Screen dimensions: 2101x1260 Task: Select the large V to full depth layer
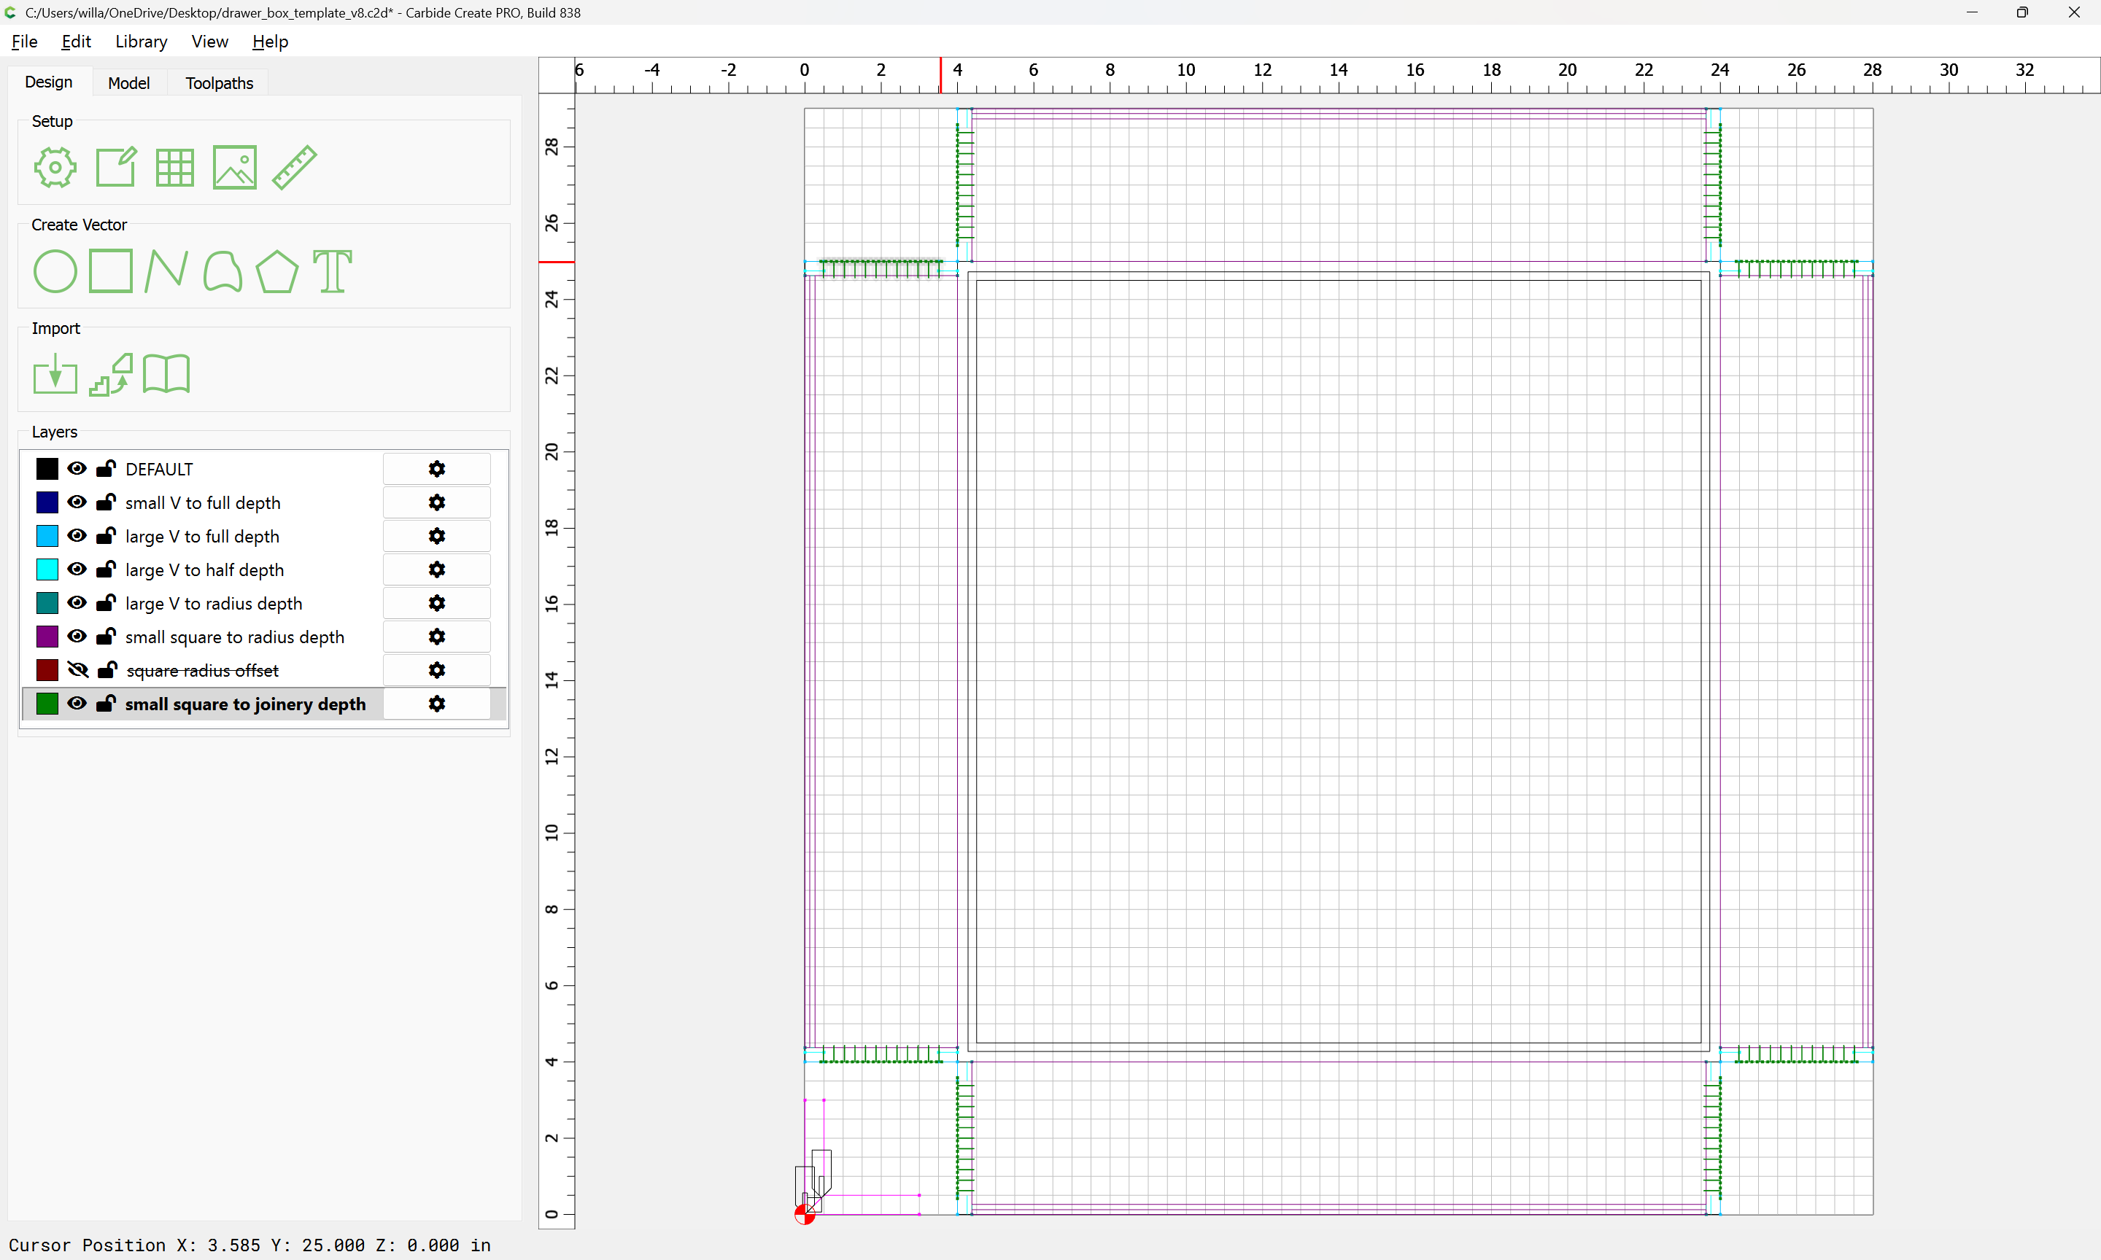click(202, 537)
